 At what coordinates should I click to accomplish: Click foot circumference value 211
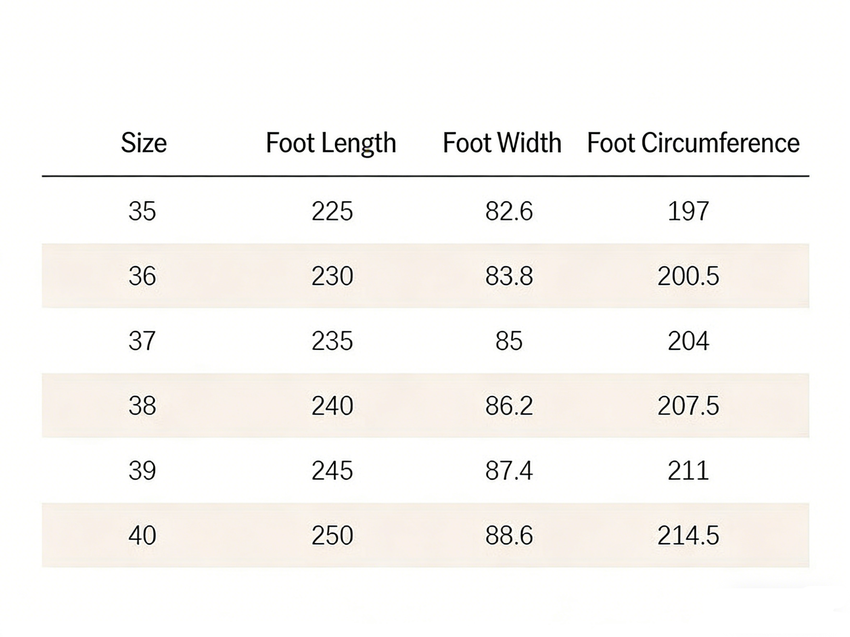pyautogui.click(x=688, y=471)
